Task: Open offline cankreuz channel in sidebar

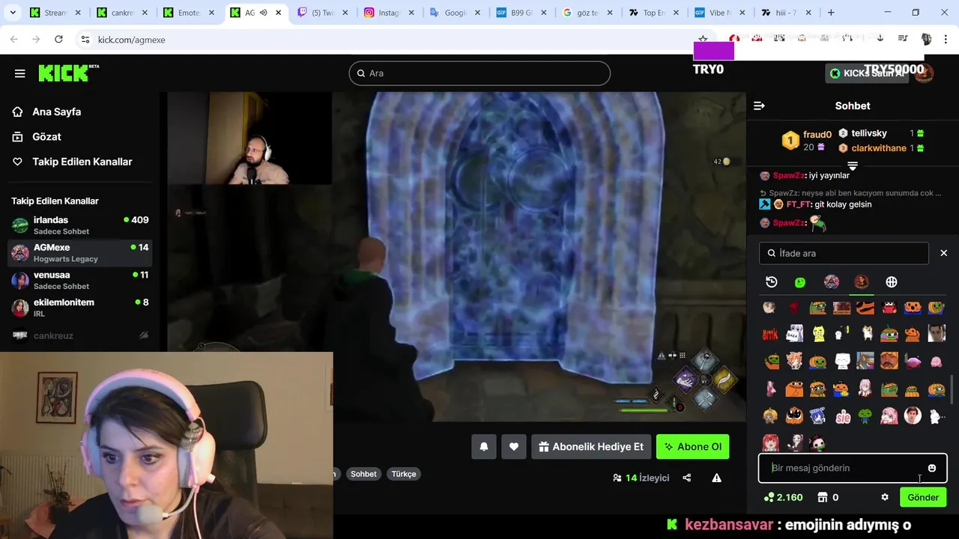Action: 80,335
